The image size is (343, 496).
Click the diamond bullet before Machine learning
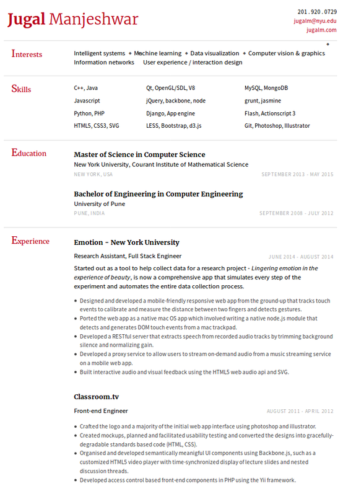tap(130, 53)
